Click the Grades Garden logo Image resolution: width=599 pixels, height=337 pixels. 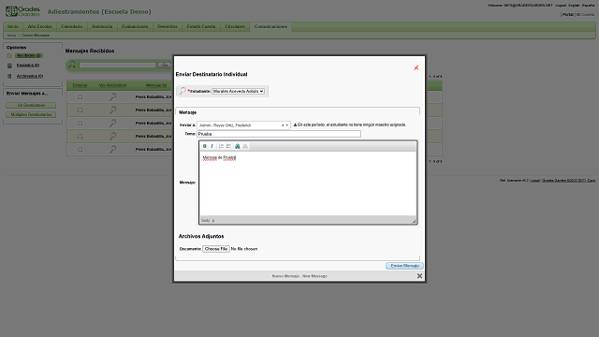[x=22, y=11]
